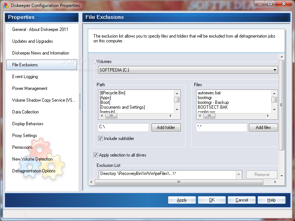This screenshot has height=221, width=295.
Task: Select autoexec.bat in Files list
Action: [x=209, y=93]
